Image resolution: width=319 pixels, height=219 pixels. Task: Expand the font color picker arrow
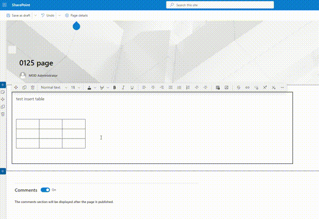(x=95, y=87)
